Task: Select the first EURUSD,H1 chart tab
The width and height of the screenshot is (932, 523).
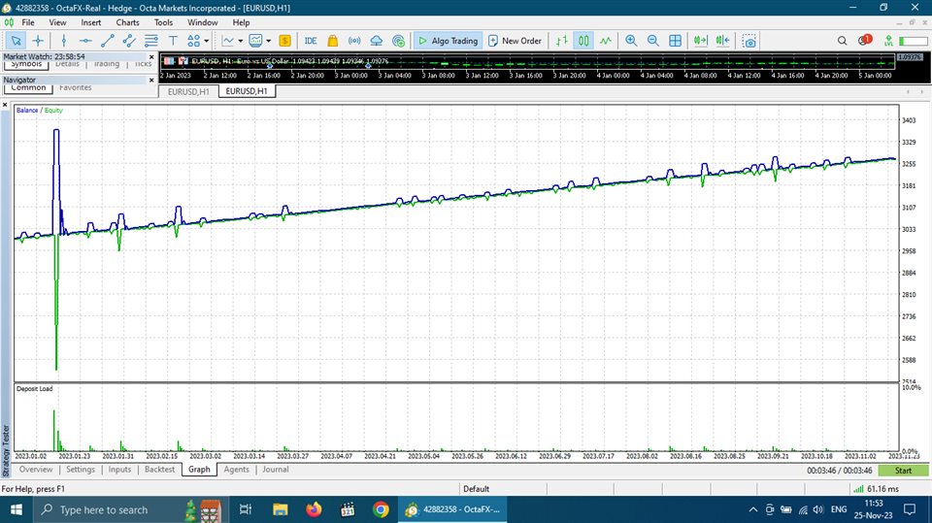Action: coord(188,91)
